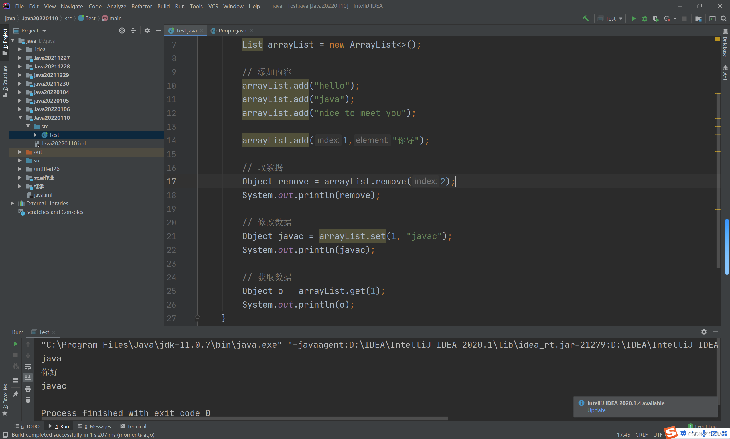Open profiler run dropdown arrow
The image size is (730, 439).
click(675, 19)
